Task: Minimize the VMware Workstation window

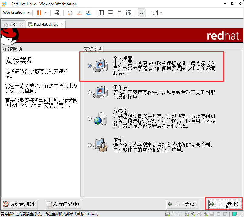Action: (x=225, y=4)
